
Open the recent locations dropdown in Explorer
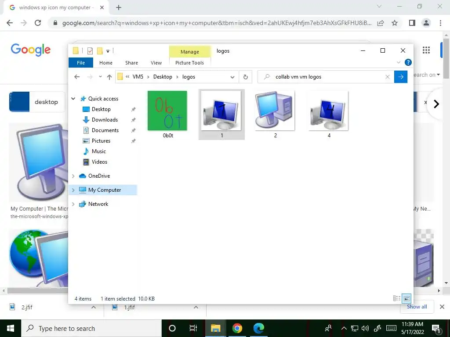100,77
